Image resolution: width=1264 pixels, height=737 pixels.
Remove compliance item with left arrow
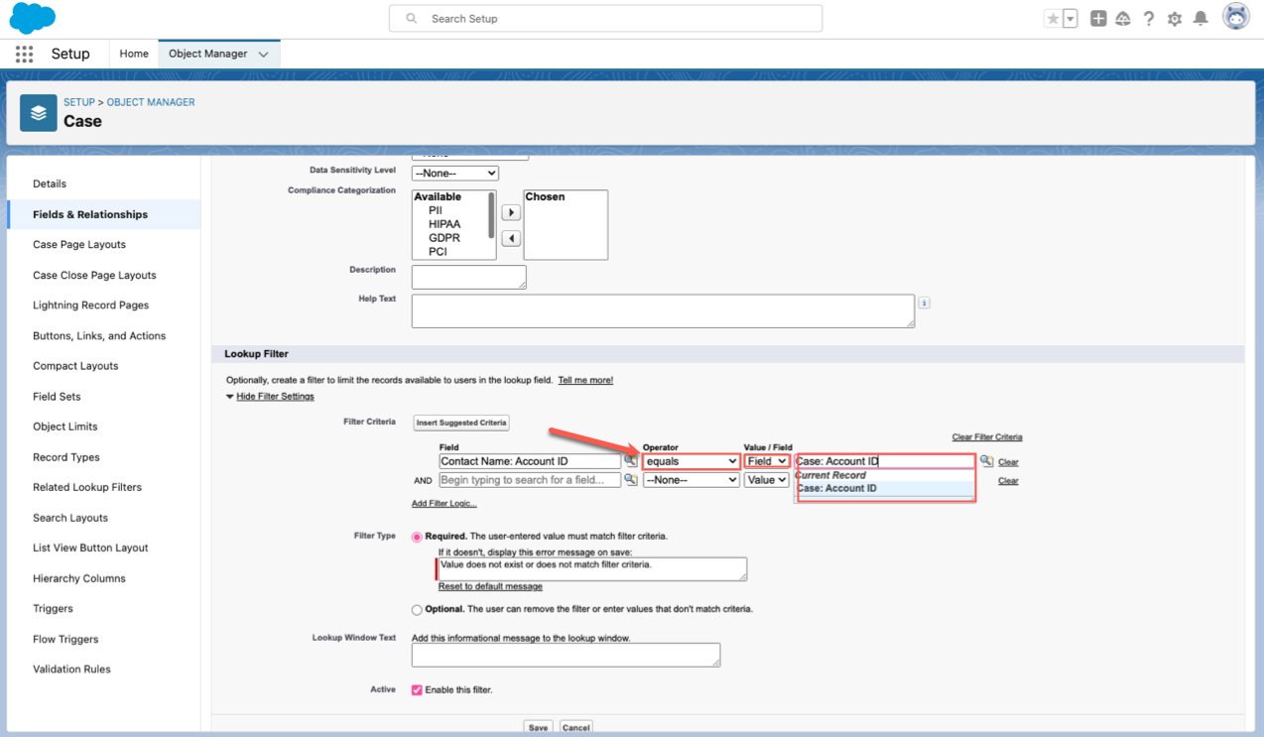click(511, 238)
